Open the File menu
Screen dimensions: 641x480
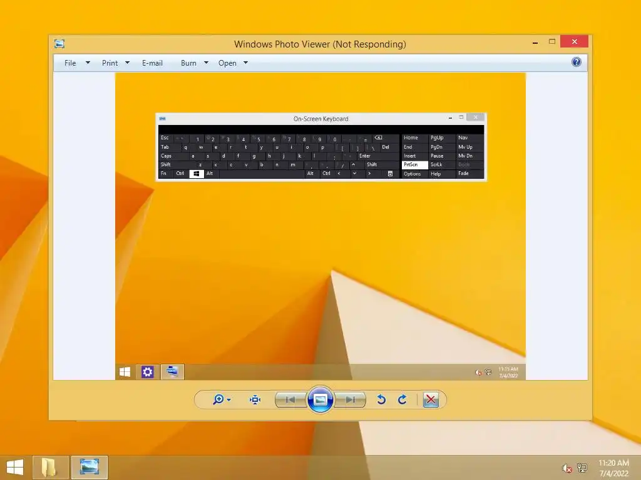[70, 63]
